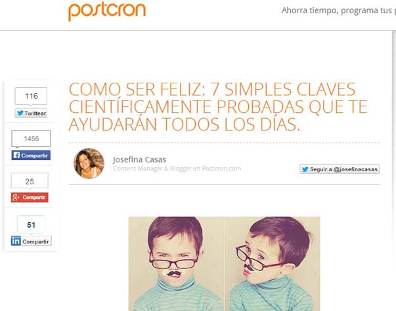This screenshot has height=311, width=396.
Task: Click the Postcron logo
Action: coord(107,11)
